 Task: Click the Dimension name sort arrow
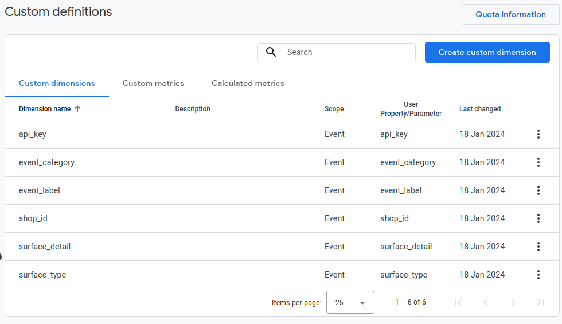(x=77, y=108)
